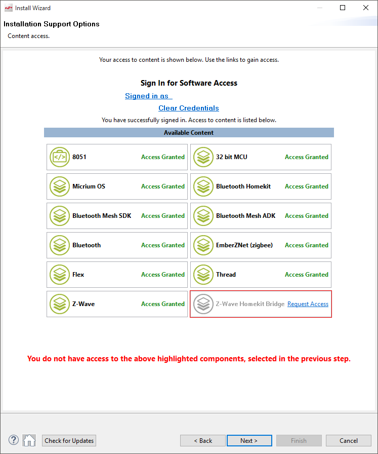
Task: Click the stack icon in the Bluetooth row
Action: click(x=60, y=245)
